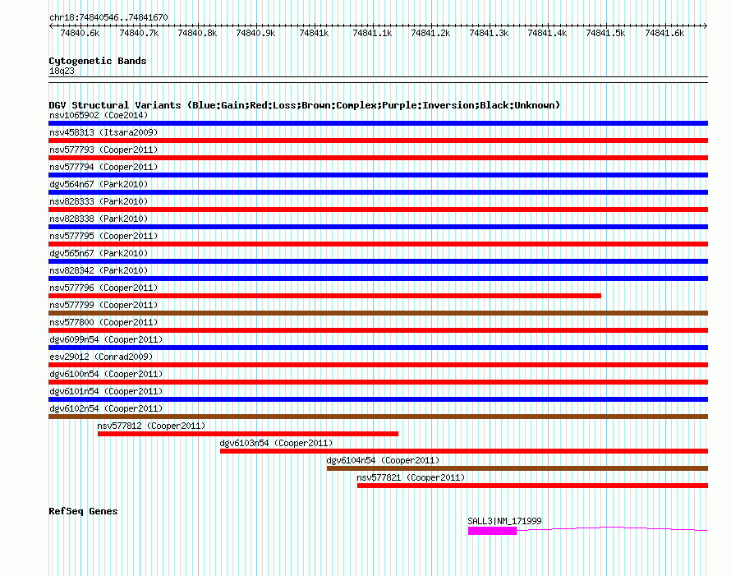Click the brown bar of dgv6104n54
Viewport: 731px width, 576px height.
pos(517,468)
